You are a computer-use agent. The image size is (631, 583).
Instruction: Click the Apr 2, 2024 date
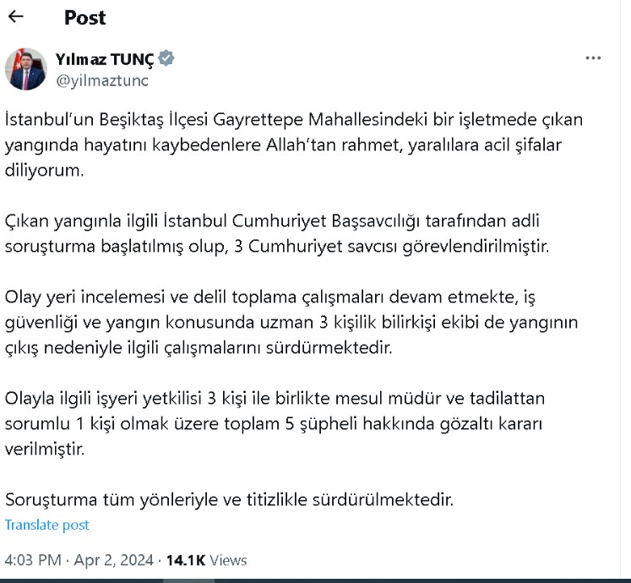tap(115, 560)
